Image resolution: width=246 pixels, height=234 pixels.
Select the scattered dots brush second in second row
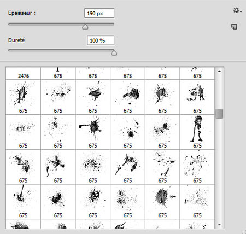click(58, 97)
